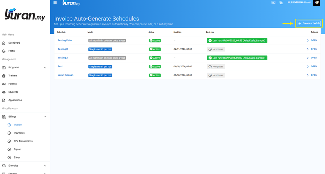
Task: Click the chevron arrow for Testing Fatin row
Action: tap(308, 41)
